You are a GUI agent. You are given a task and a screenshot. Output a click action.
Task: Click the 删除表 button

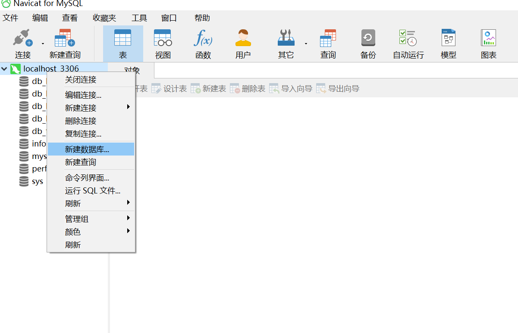click(x=248, y=89)
